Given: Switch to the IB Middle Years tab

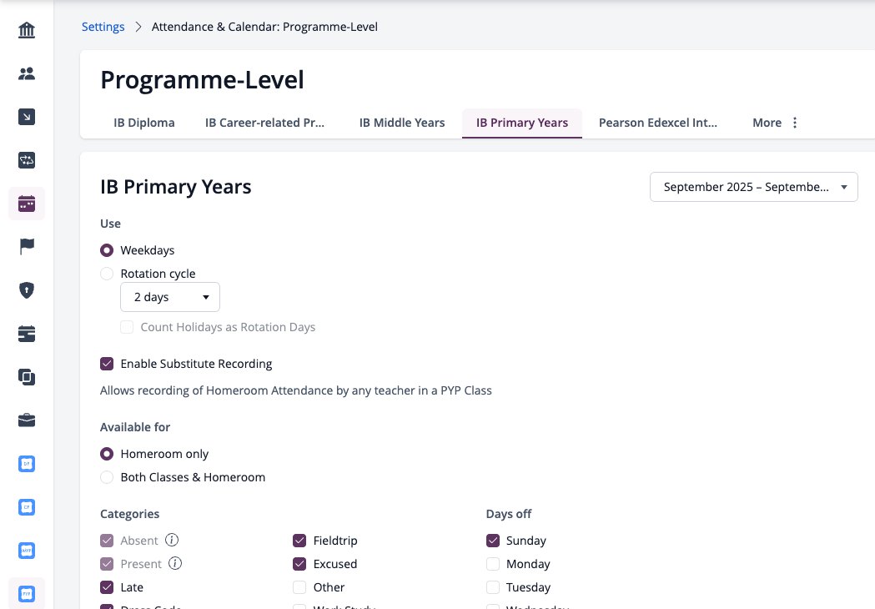Looking at the screenshot, I should point(402,123).
